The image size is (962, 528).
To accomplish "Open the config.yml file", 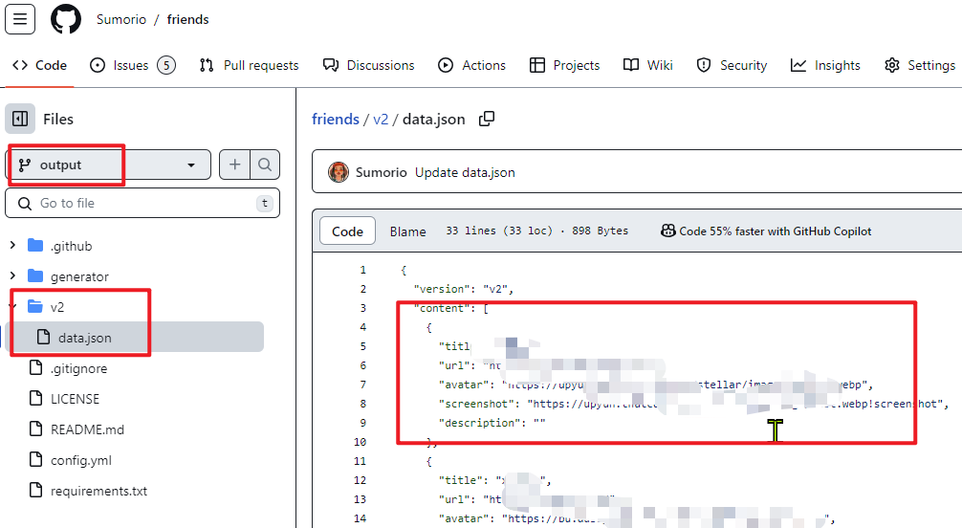I will click(x=71, y=460).
